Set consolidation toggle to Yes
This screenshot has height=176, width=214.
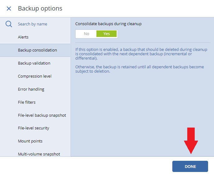pyautogui.click(x=106, y=34)
